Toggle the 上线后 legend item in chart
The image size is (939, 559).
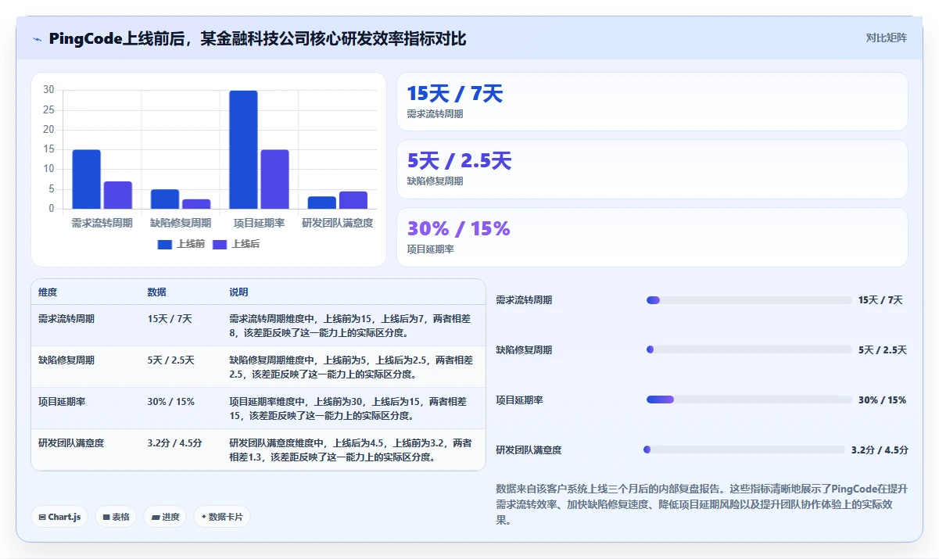[x=236, y=244]
